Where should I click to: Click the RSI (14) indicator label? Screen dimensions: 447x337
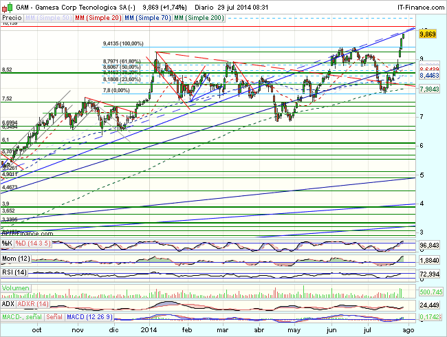pyautogui.click(x=14, y=272)
